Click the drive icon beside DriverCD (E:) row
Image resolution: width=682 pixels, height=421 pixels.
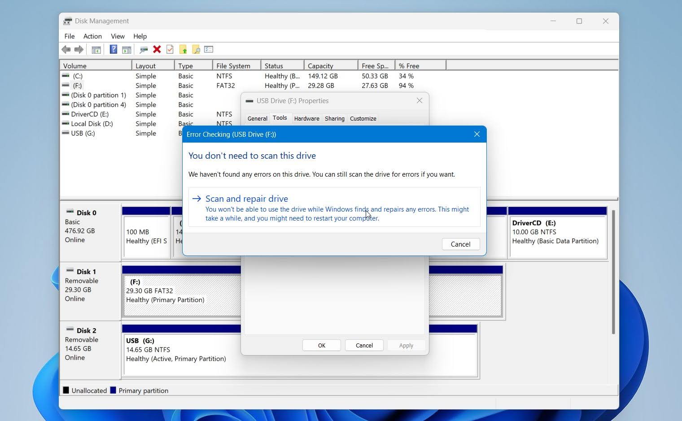coord(66,114)
